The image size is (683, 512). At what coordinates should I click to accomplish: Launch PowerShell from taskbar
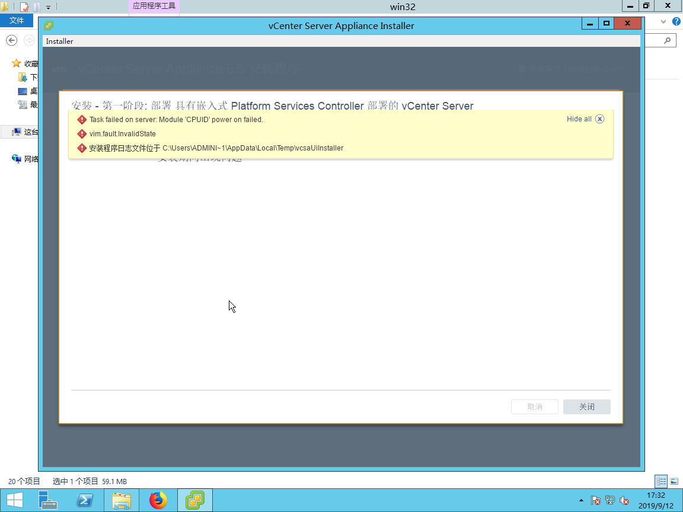point(85,500)
